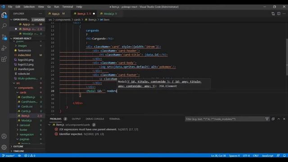
Task: Click the VS Code logo icon
Action: point(3,7)
